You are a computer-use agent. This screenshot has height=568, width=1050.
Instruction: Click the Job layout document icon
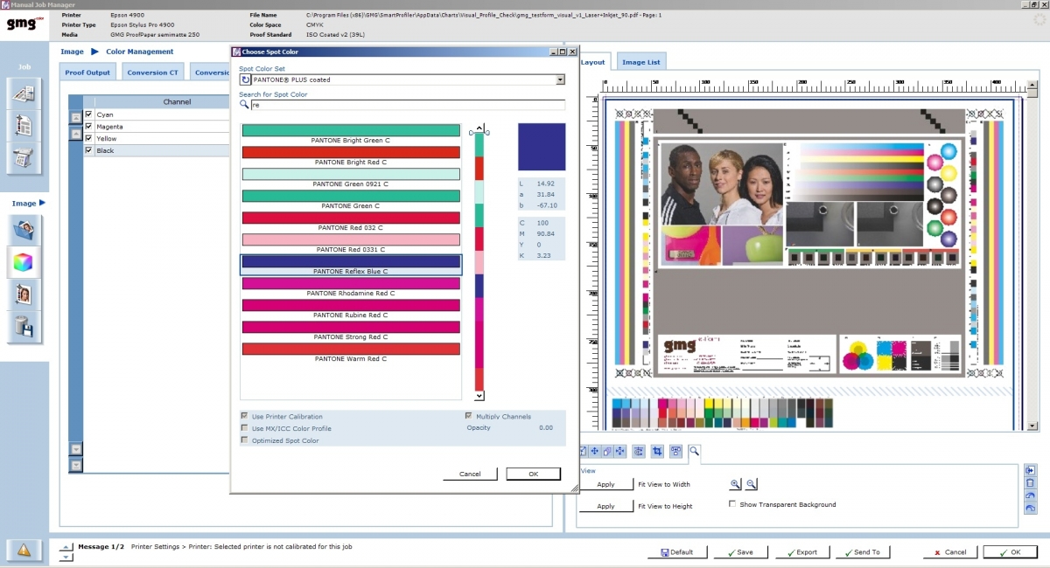(x=24, y=126)
